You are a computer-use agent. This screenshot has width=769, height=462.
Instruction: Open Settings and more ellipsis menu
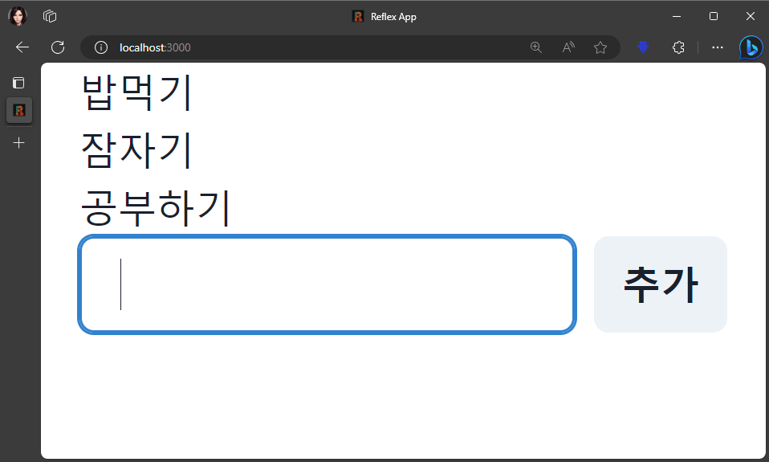(718, 47)
